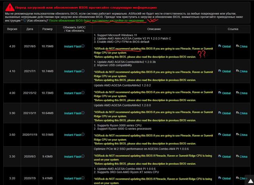Select version cell '4.20'

[x=12, y=46]
